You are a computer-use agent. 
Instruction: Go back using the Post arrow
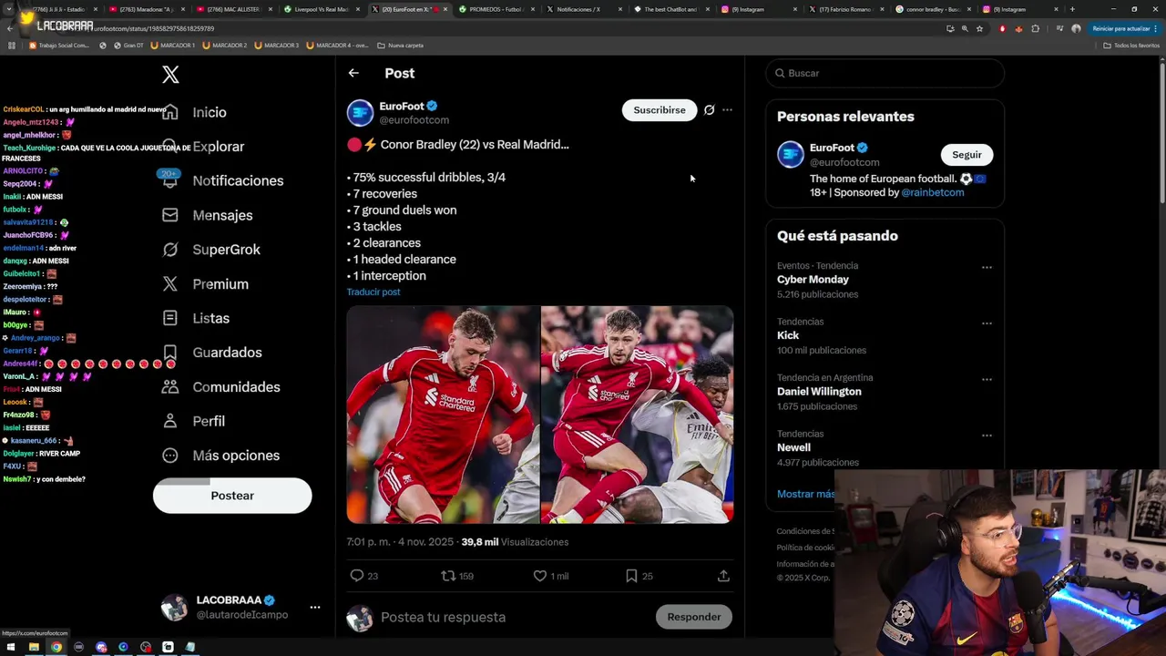pyautogui.click(x=353, y=73)
